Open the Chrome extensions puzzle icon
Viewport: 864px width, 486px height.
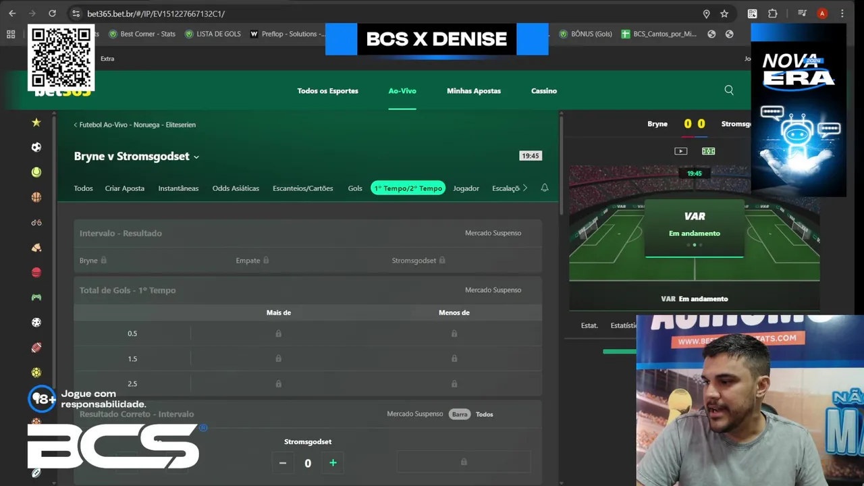pyautogui.click(x=773, y=13)
